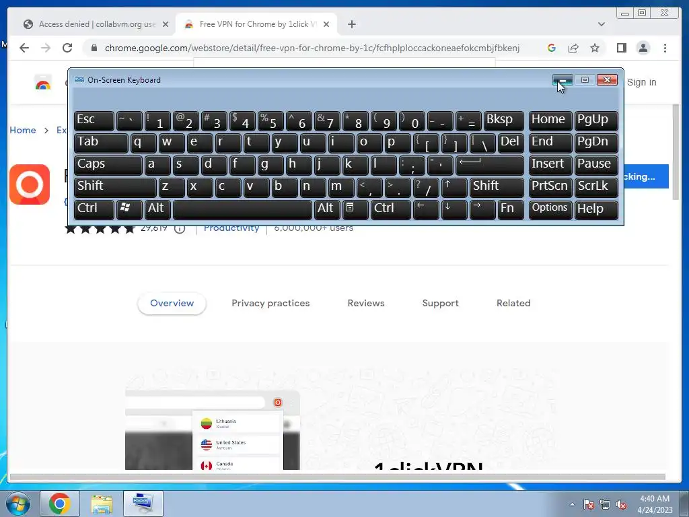
Task: Open Windows Start menu orb
Action: (x=18, y=504)
